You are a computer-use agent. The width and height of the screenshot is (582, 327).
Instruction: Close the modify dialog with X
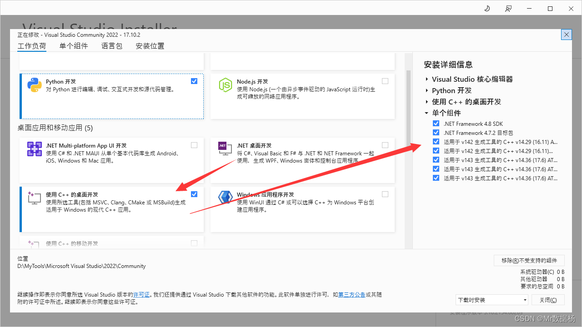(567, 35)
